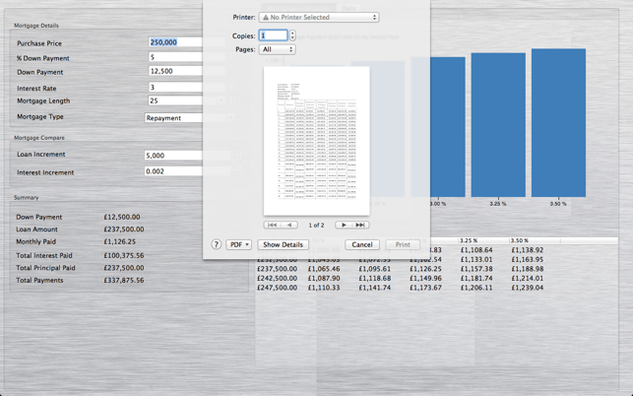Click the Interest Increment field
This screenshot has width=633, height=396.
point(173,171)
